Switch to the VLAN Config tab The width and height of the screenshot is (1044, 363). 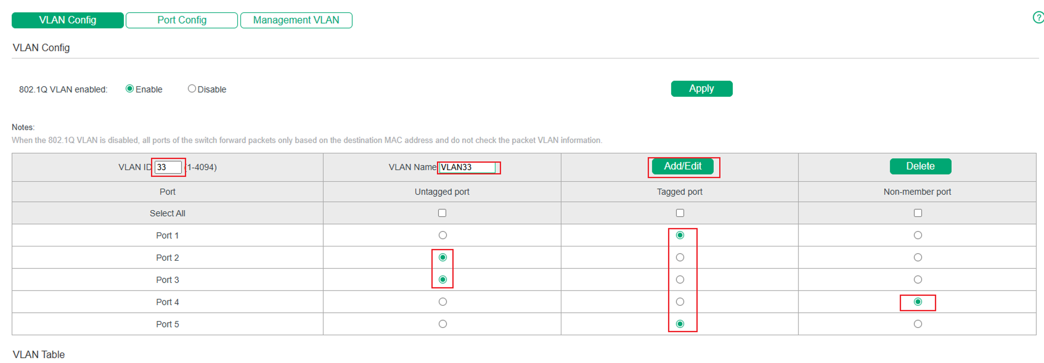tap(68, 20)
